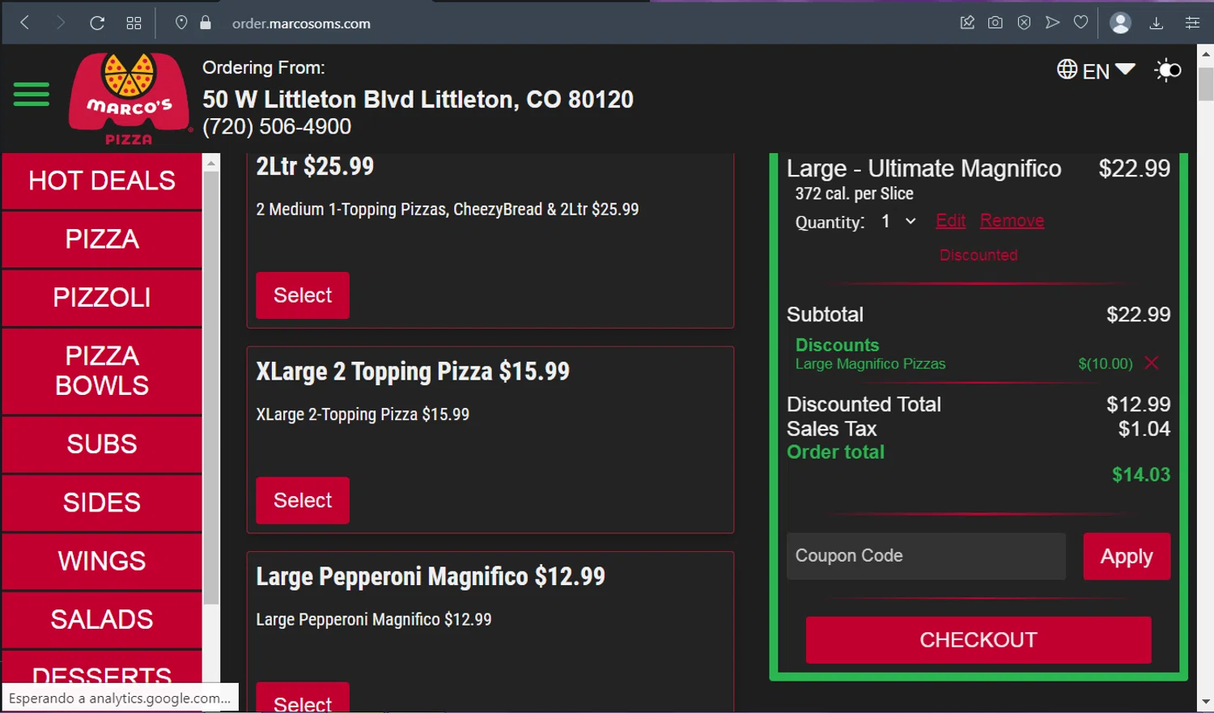The height and width of the screenshot is (713, 1214).
Task: View site security lock info
Action: click(x=206, y=23)
